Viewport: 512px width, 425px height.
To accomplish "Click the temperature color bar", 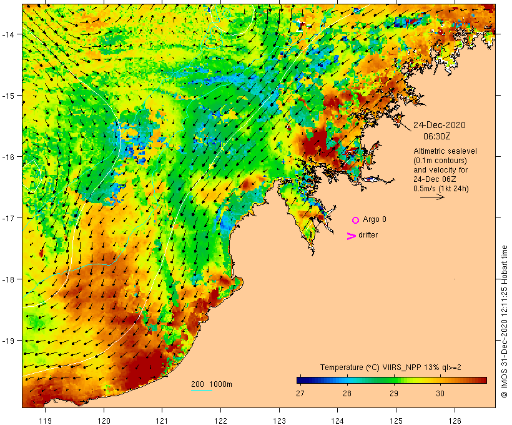I will click(x=391, y=380).
